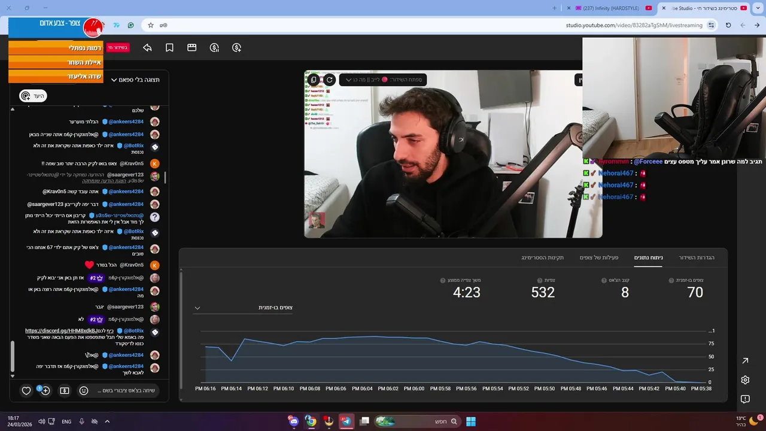Screen dimensions: 766x431
Task: Click the ENG language indicator in tray
Action: coord(66,421)
